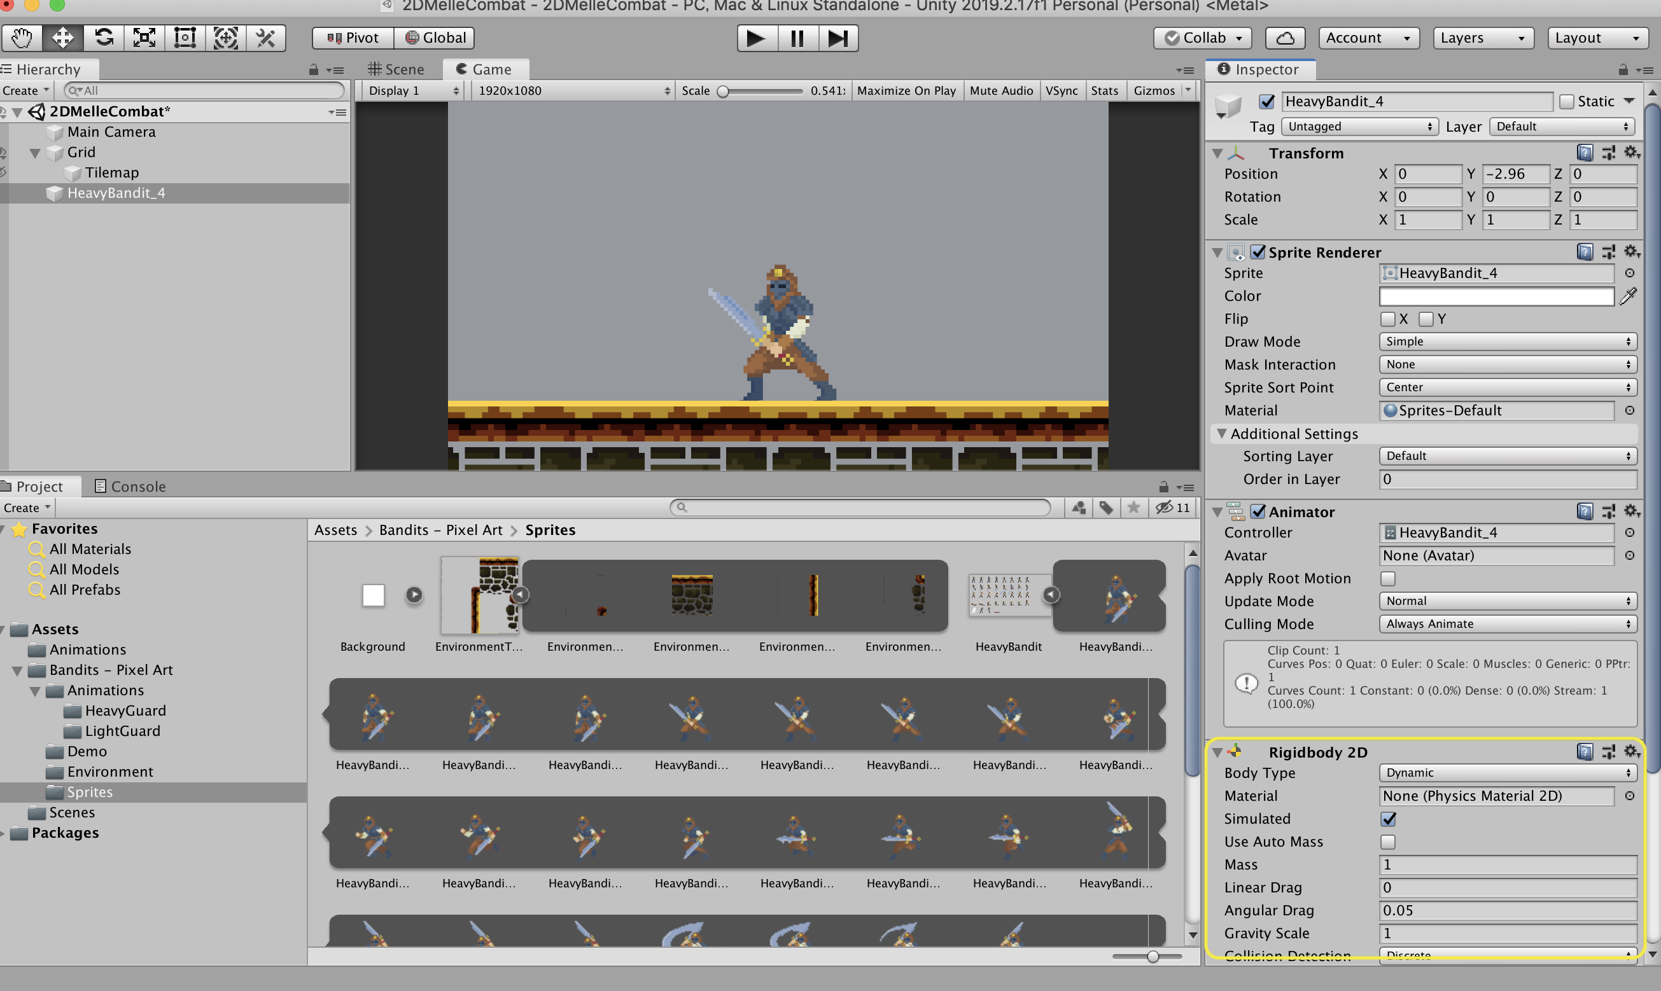The image size is (1661, 991).
Task: Open the game resolution 1920x1080 dropdown
Action: (573, 91)
